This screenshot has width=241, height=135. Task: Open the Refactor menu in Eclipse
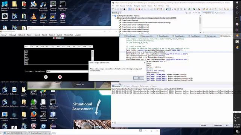(x=129, y=6)
